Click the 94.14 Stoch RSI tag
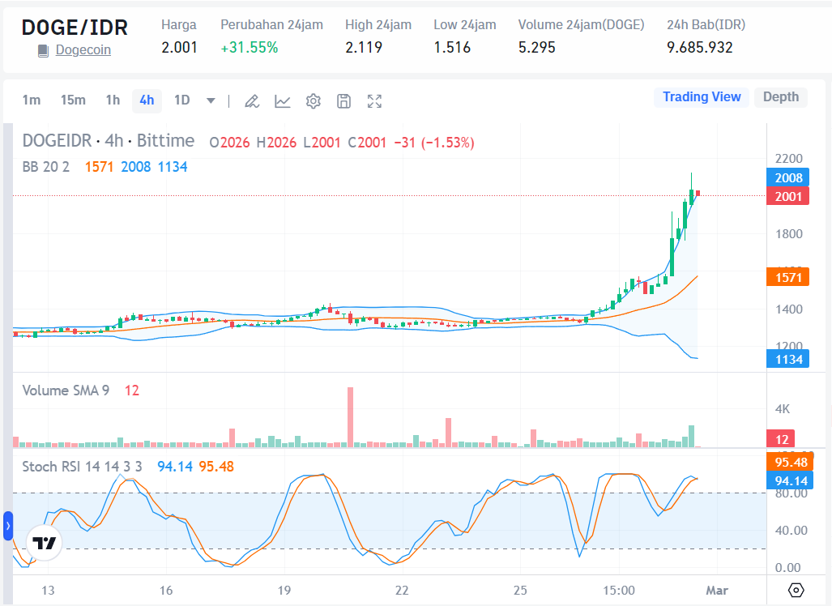This screenshot has width=832, height=606. pyautogui.click(x=790, y=480)
